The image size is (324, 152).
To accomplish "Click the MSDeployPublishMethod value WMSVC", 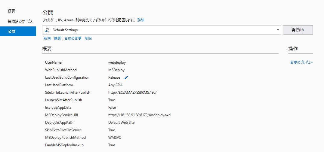I will 115,138.
